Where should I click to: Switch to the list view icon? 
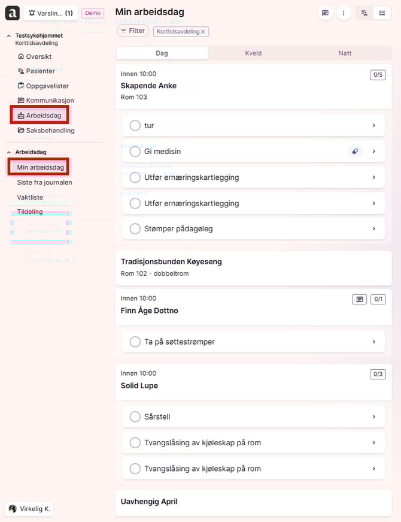[x=381, y=13]
